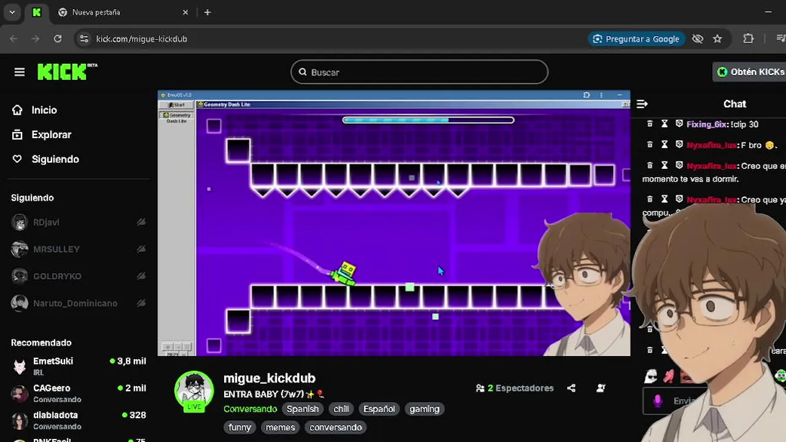Image resolution: width=786 pixels, height=442 pixels.
Task: Click the Chrome back arrow
Action: (x=14, y=39)
